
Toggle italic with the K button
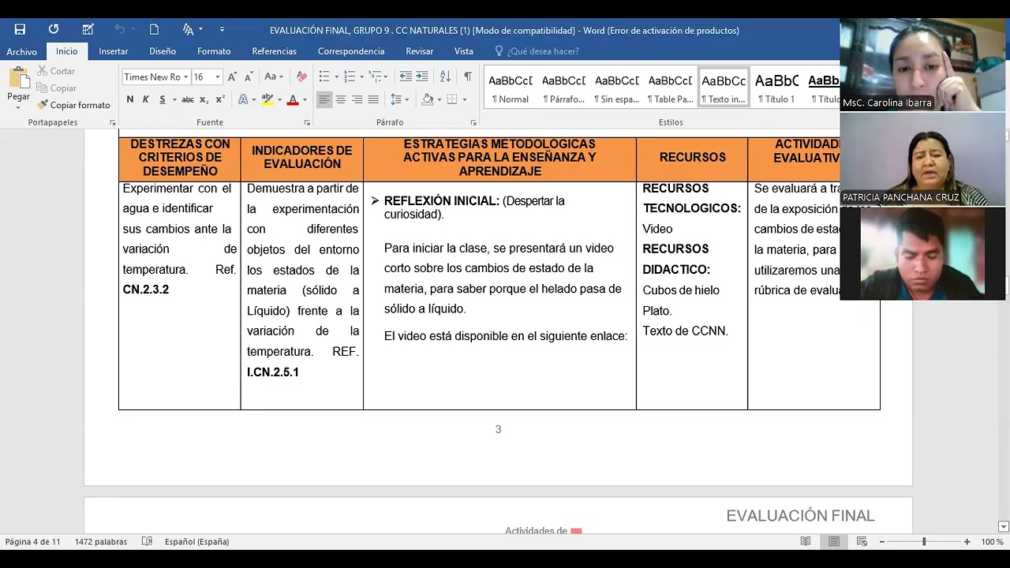[145, 99]
